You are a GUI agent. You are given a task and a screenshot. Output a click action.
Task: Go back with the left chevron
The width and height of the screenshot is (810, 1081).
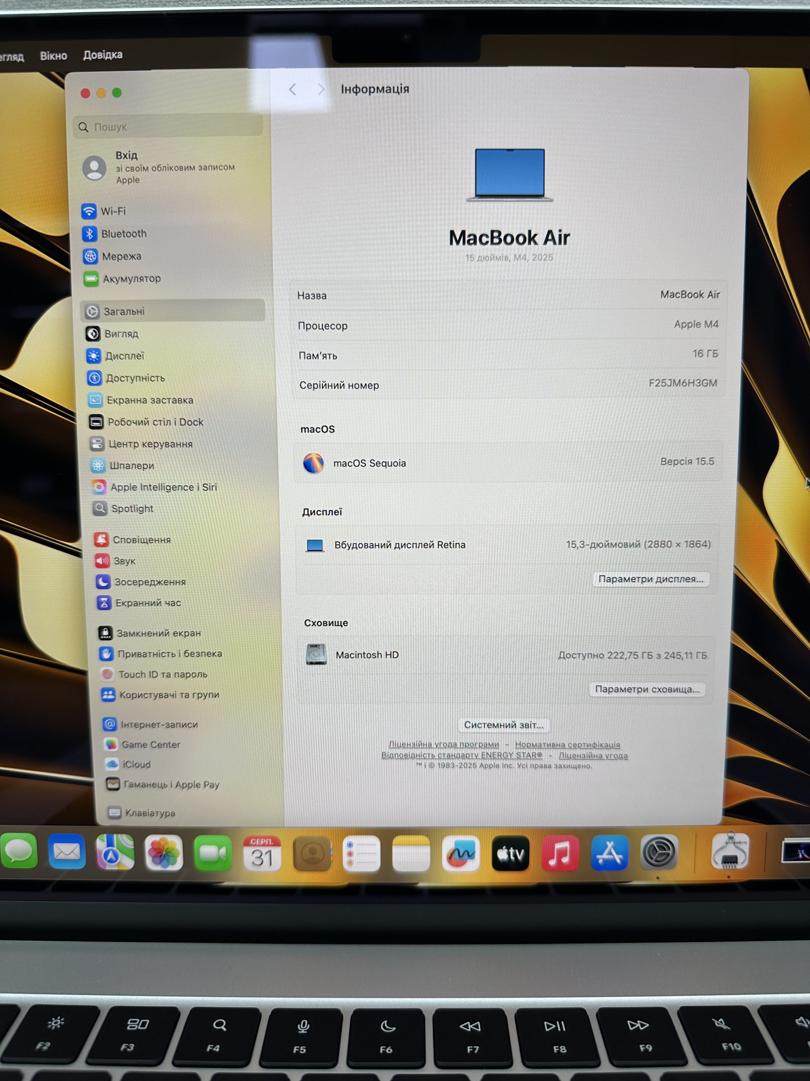pyautogui.click(x=292, y=90)
